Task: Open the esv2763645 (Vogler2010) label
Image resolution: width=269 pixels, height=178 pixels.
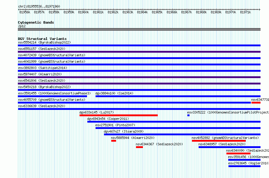Action: (x=248, y=163)
